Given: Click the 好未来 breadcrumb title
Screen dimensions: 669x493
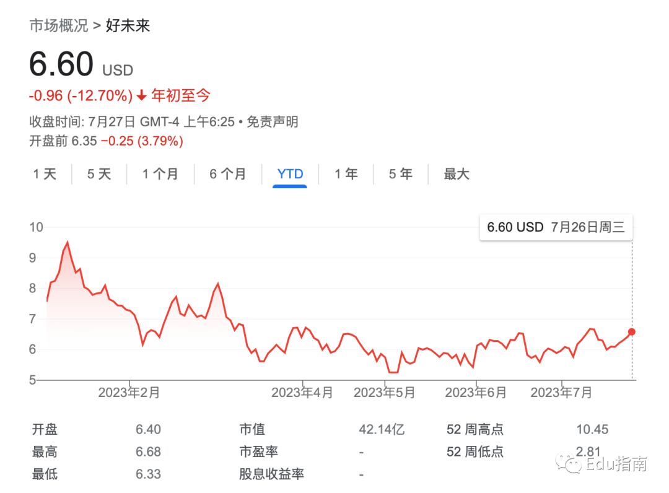Looking at the screenshot, I should [128, 25].
